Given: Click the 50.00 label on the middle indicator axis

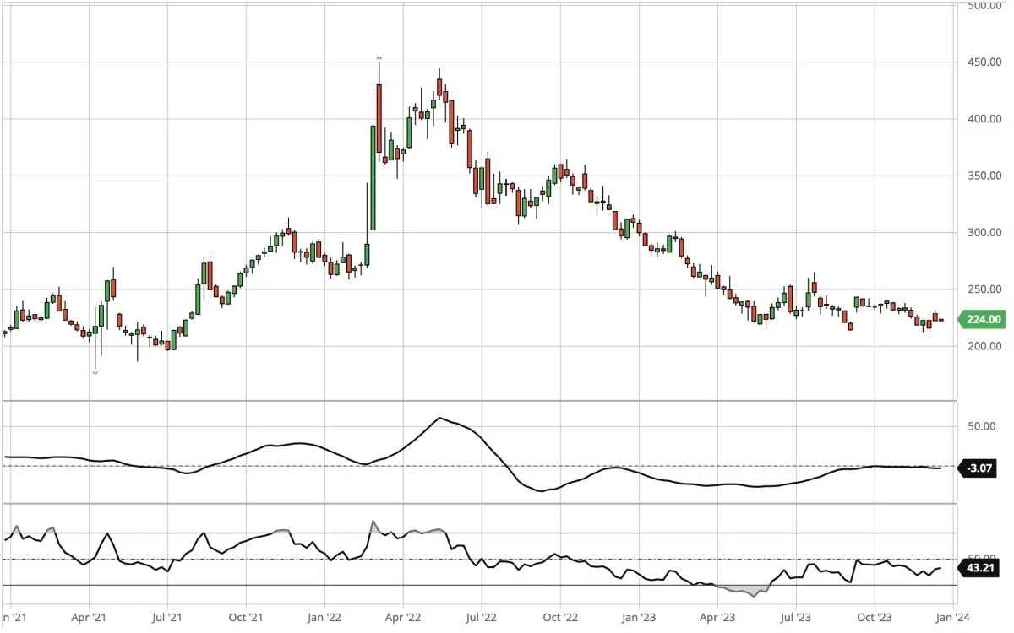Looking at the screenshot, I should click(981, 427).
